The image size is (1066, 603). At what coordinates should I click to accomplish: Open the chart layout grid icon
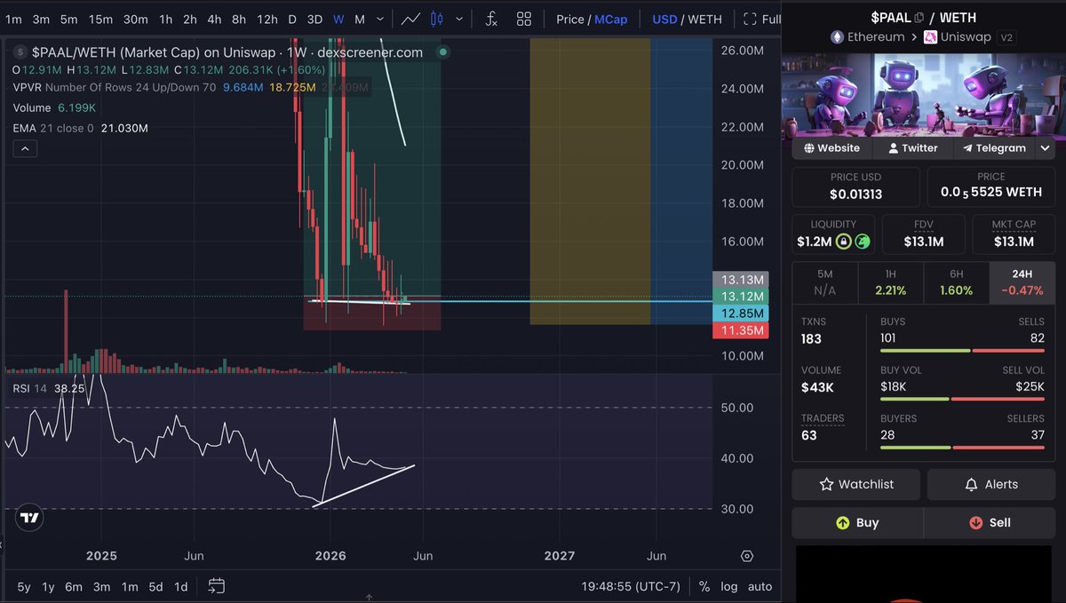(x=524, y=19)
